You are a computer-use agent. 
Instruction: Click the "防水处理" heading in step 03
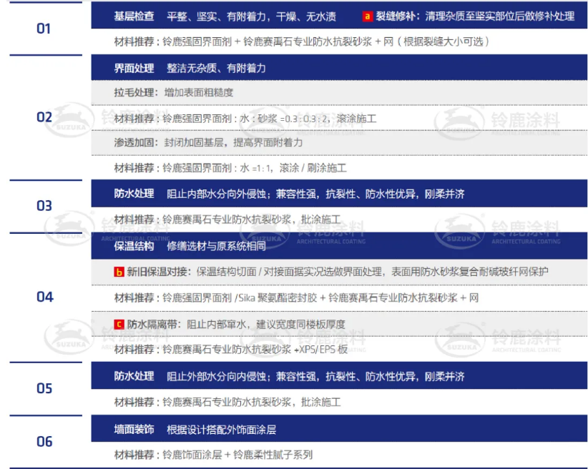tap(134, 194)
